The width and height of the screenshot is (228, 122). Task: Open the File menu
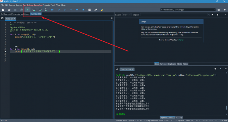coord(2,5)
